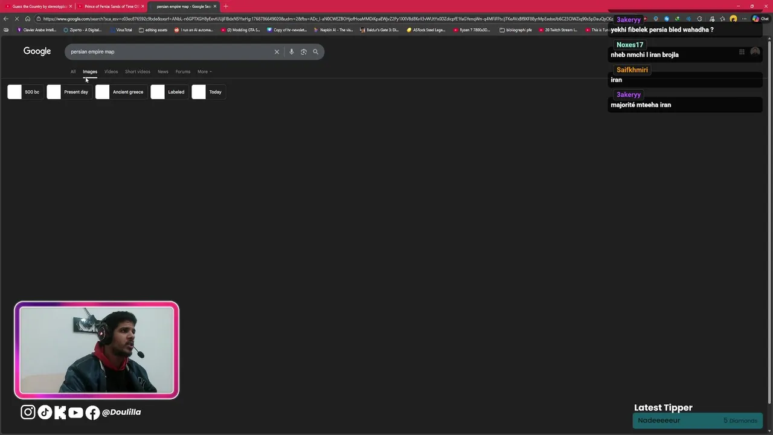Open the Kick icon in the stream overlay
Image resolution: width=773 pixels, height=435 pixels.
click(x=60, y=412)
